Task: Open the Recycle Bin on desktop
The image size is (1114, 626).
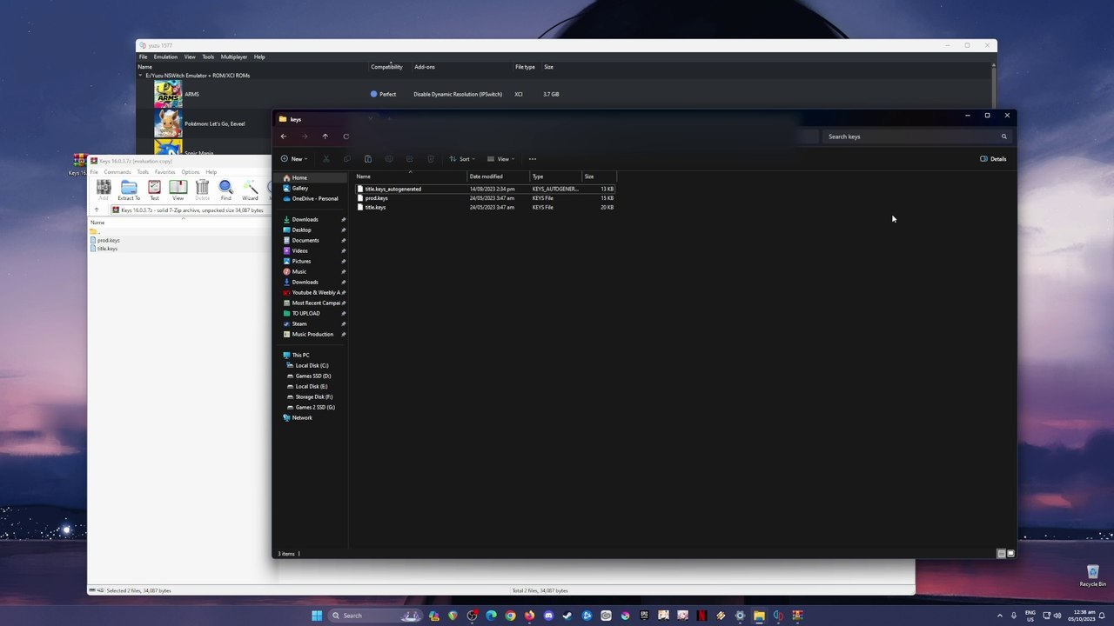Action: coord(1092,576)
